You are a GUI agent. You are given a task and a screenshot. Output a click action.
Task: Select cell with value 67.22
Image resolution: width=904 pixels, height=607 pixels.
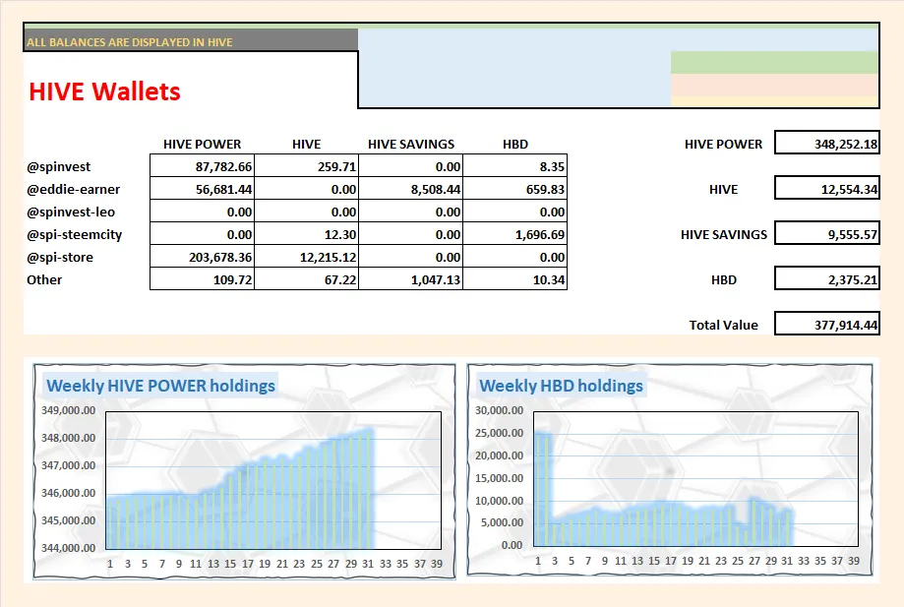307,279
